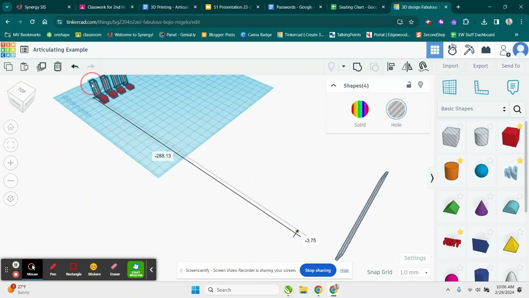Open the Bricks icon
The width and height of the screenshot is (529, 298).
click(486, 50)
